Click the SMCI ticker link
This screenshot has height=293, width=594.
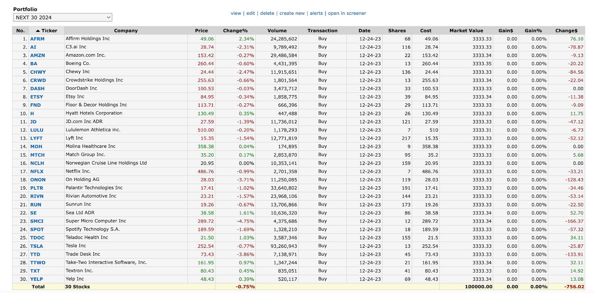point(37,221)
